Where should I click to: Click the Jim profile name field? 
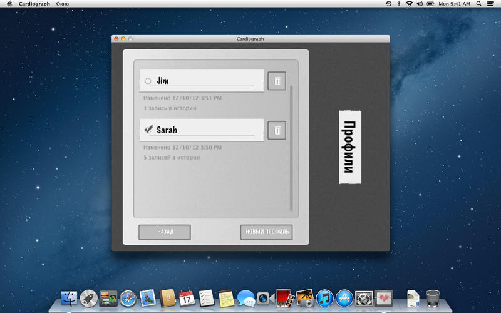(202, 81)
